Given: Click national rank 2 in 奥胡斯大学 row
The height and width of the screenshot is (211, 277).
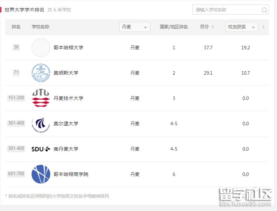Looking at the screenshot, I should tap(174, 73).
